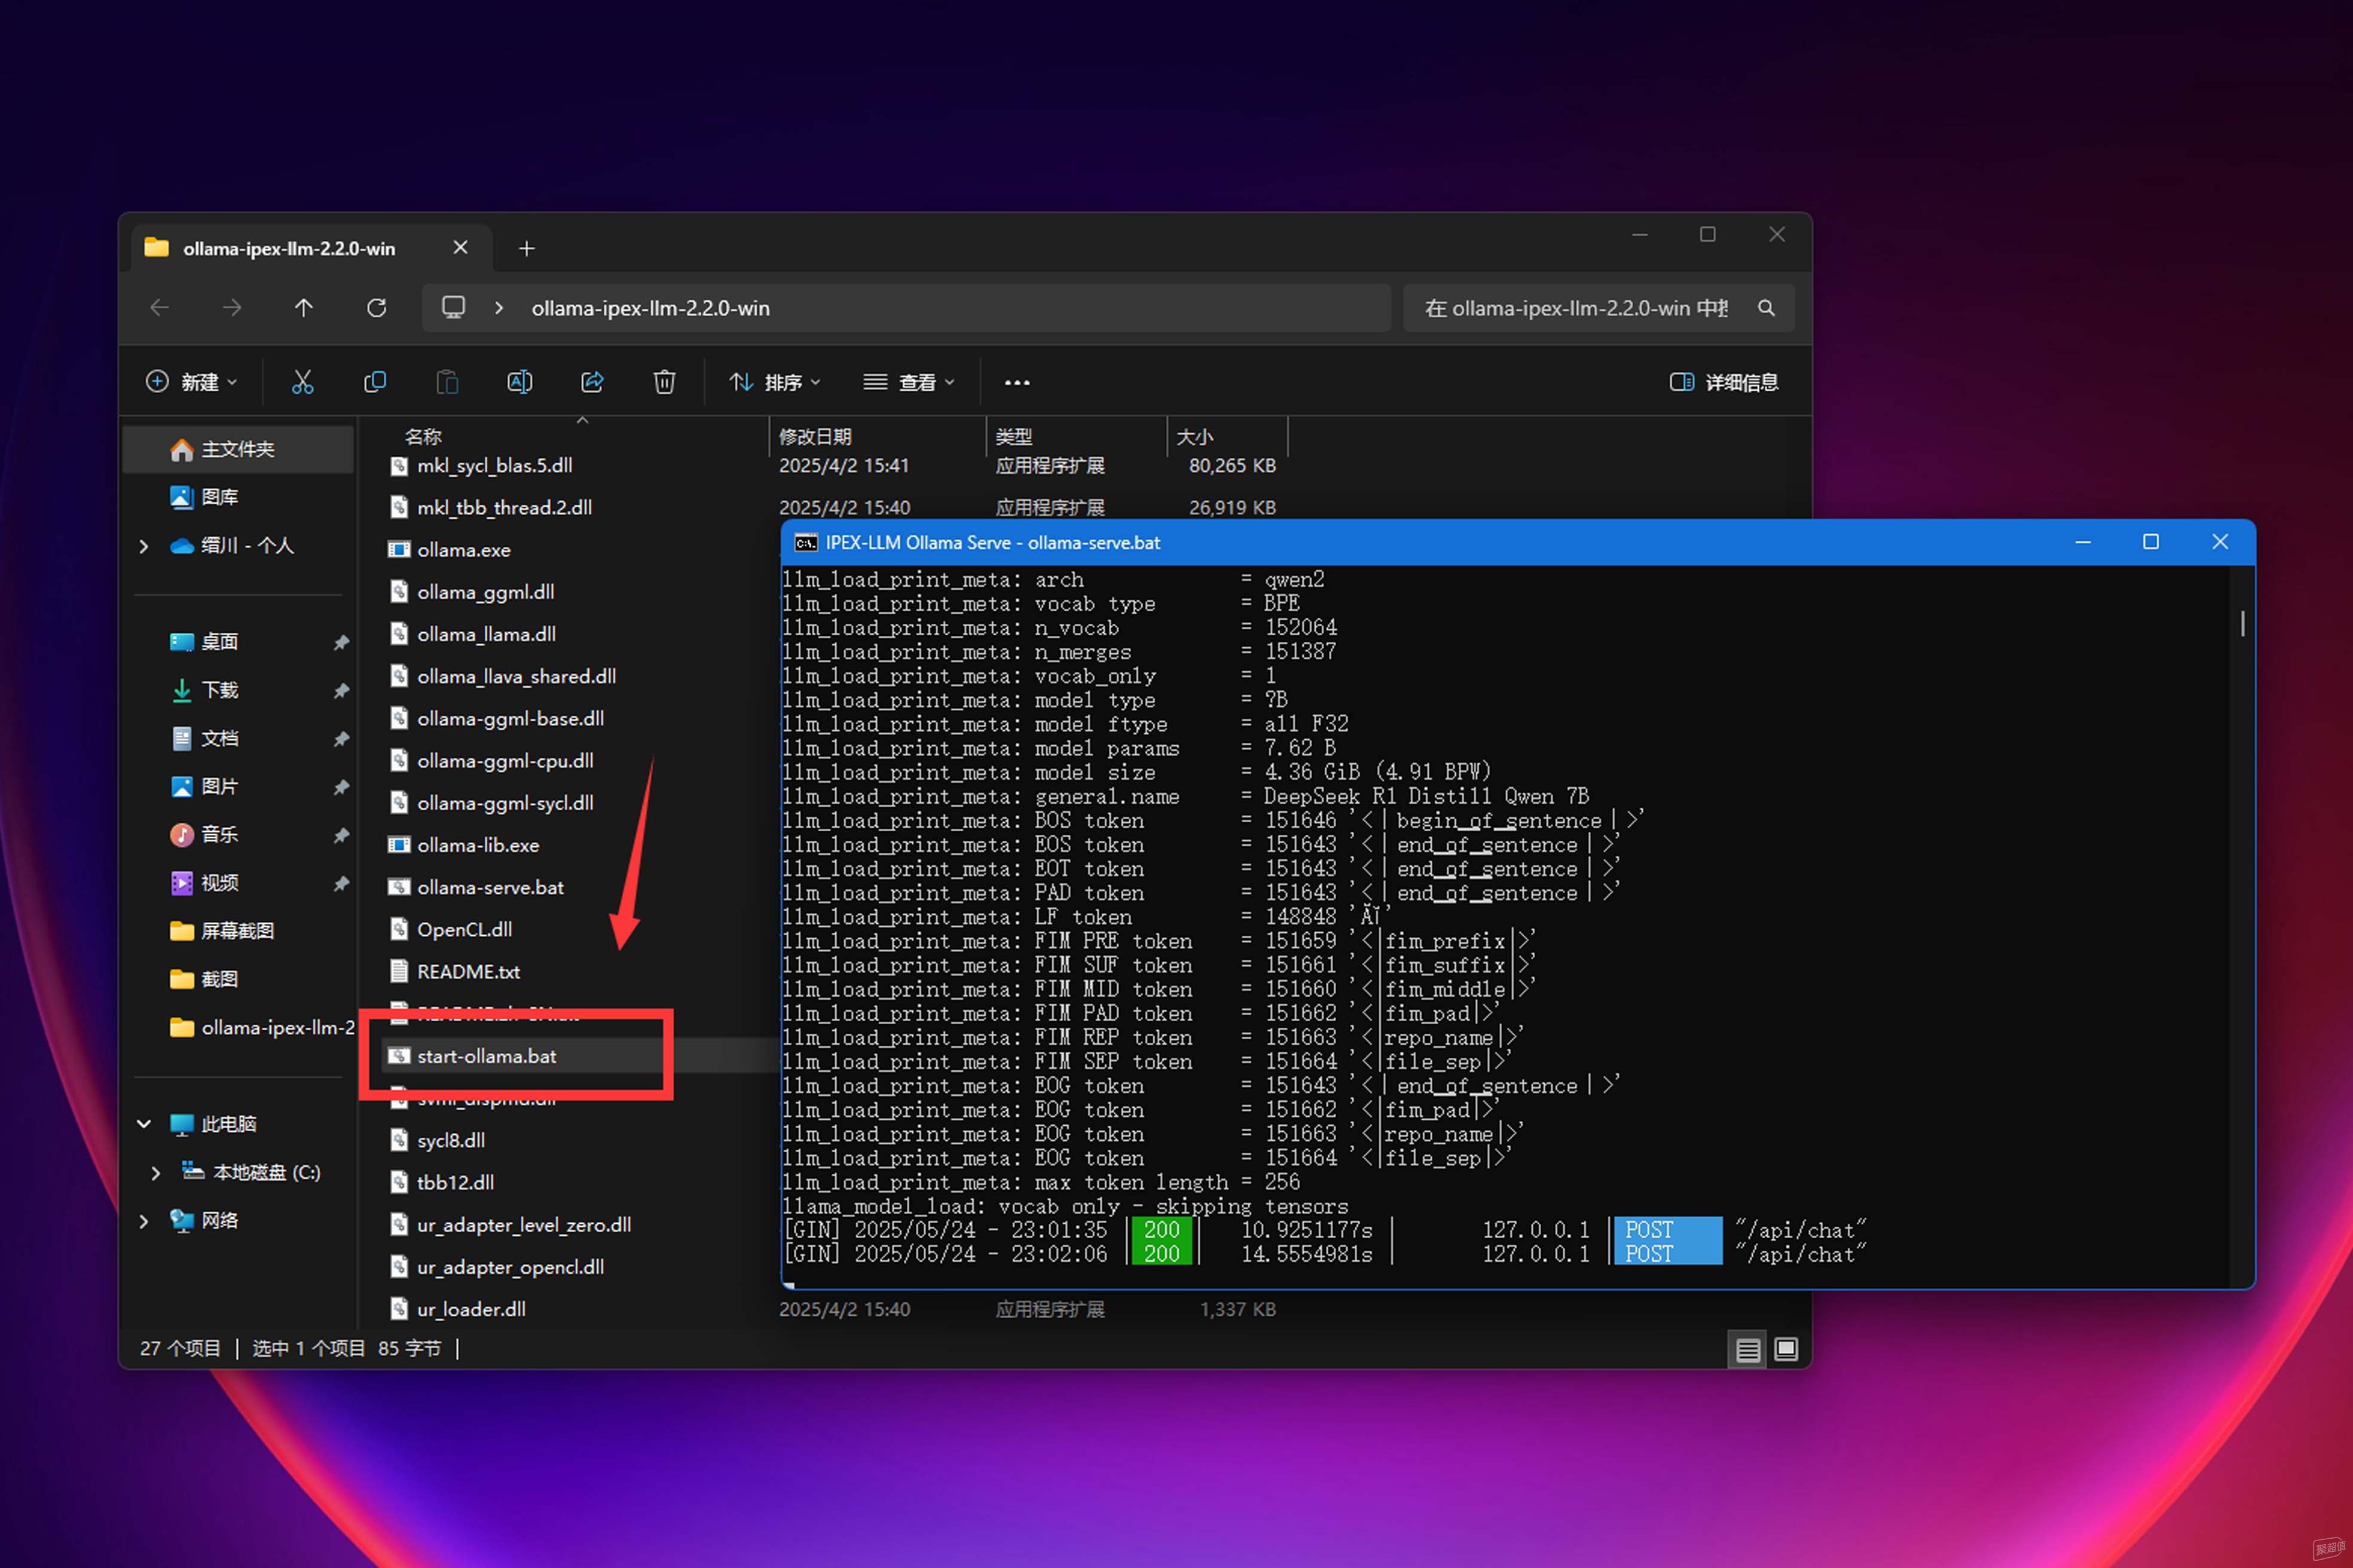Viewport: 2353px width, 1568px height.
Task: Click the Share icon in toolbar
Action: point(592,382)
